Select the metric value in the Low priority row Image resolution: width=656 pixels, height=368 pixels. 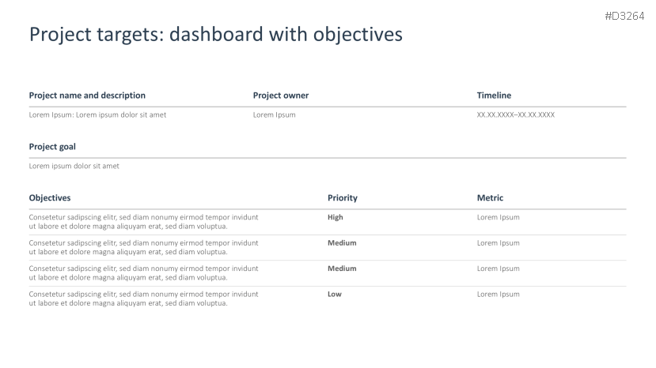pos(498,294)
